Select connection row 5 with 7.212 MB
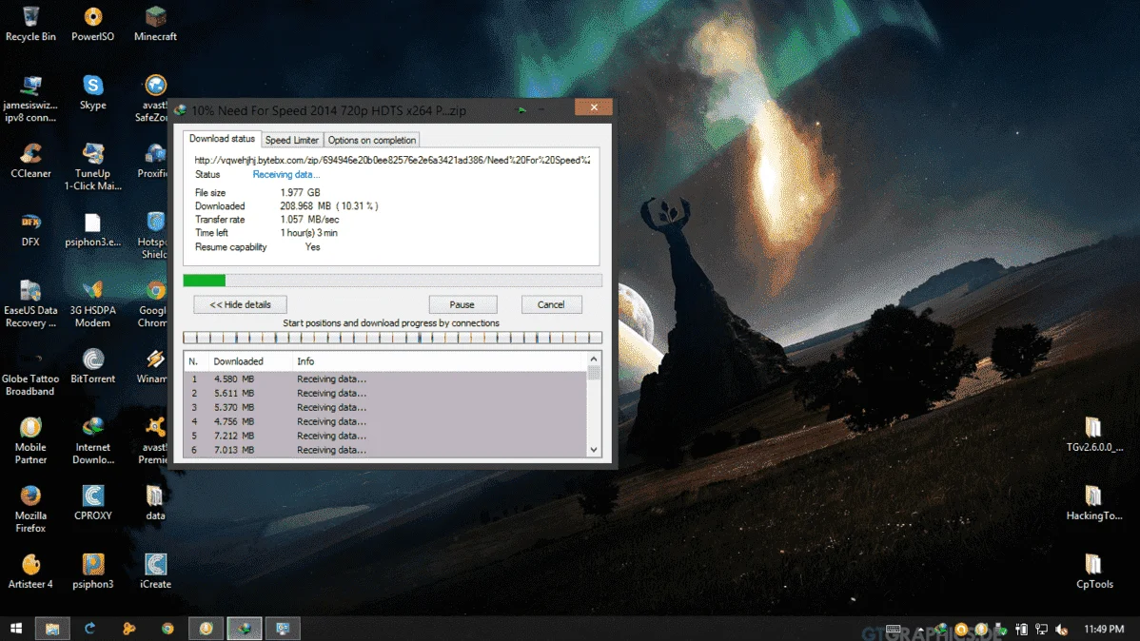The image size is (1140, 641). [x=385, y=437]
